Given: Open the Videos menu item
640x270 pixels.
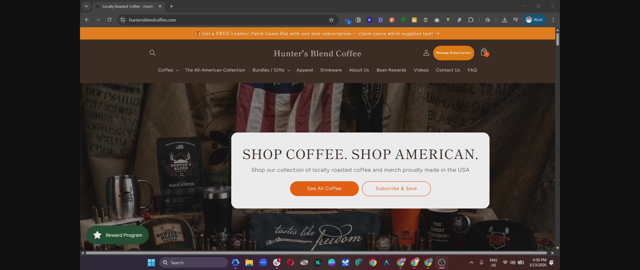Looking at the screenshot, I should (x=421, y=70).
